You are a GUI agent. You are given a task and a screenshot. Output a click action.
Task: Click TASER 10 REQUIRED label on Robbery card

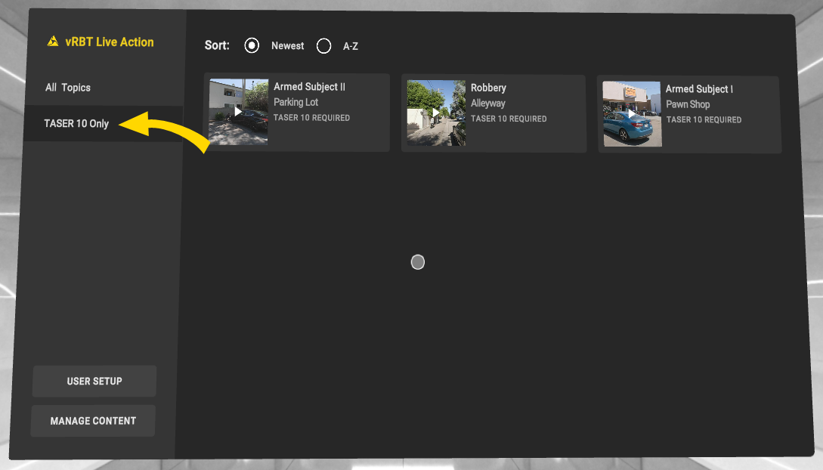click(x=509, y=119)
